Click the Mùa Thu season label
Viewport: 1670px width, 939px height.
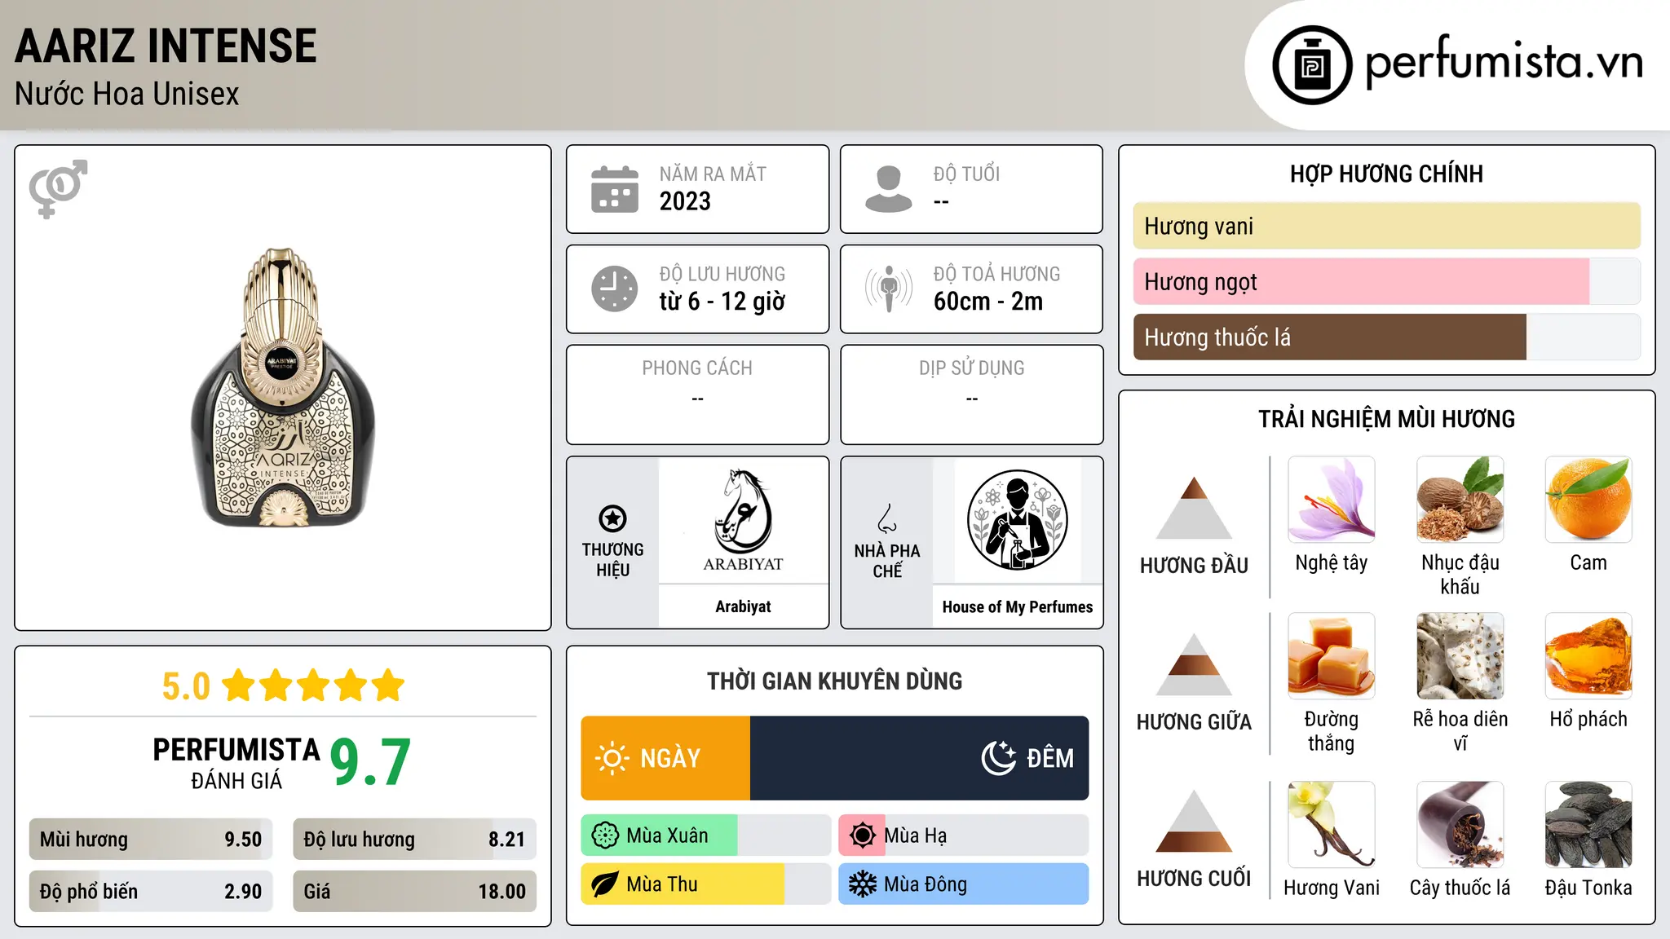point(662,884)
